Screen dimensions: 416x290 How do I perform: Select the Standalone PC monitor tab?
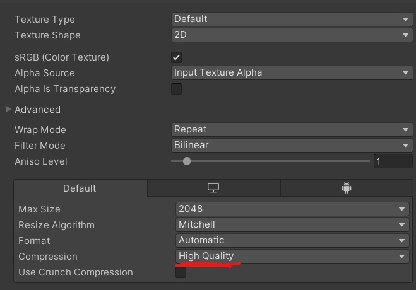[x=213, y=188]
